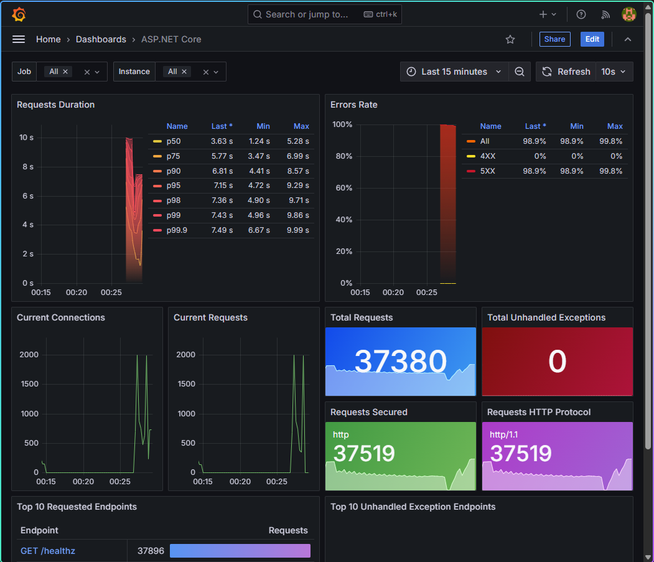This screenshot has height=562, width=654.
Task: Open the Errors Rate panel title
Action: (x=353, y=105)
